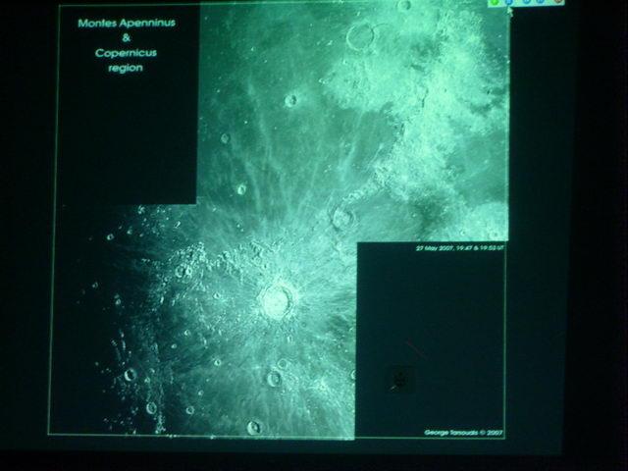
Task: Click the crater at the image's bottom edge
Action: click(254, 428)
